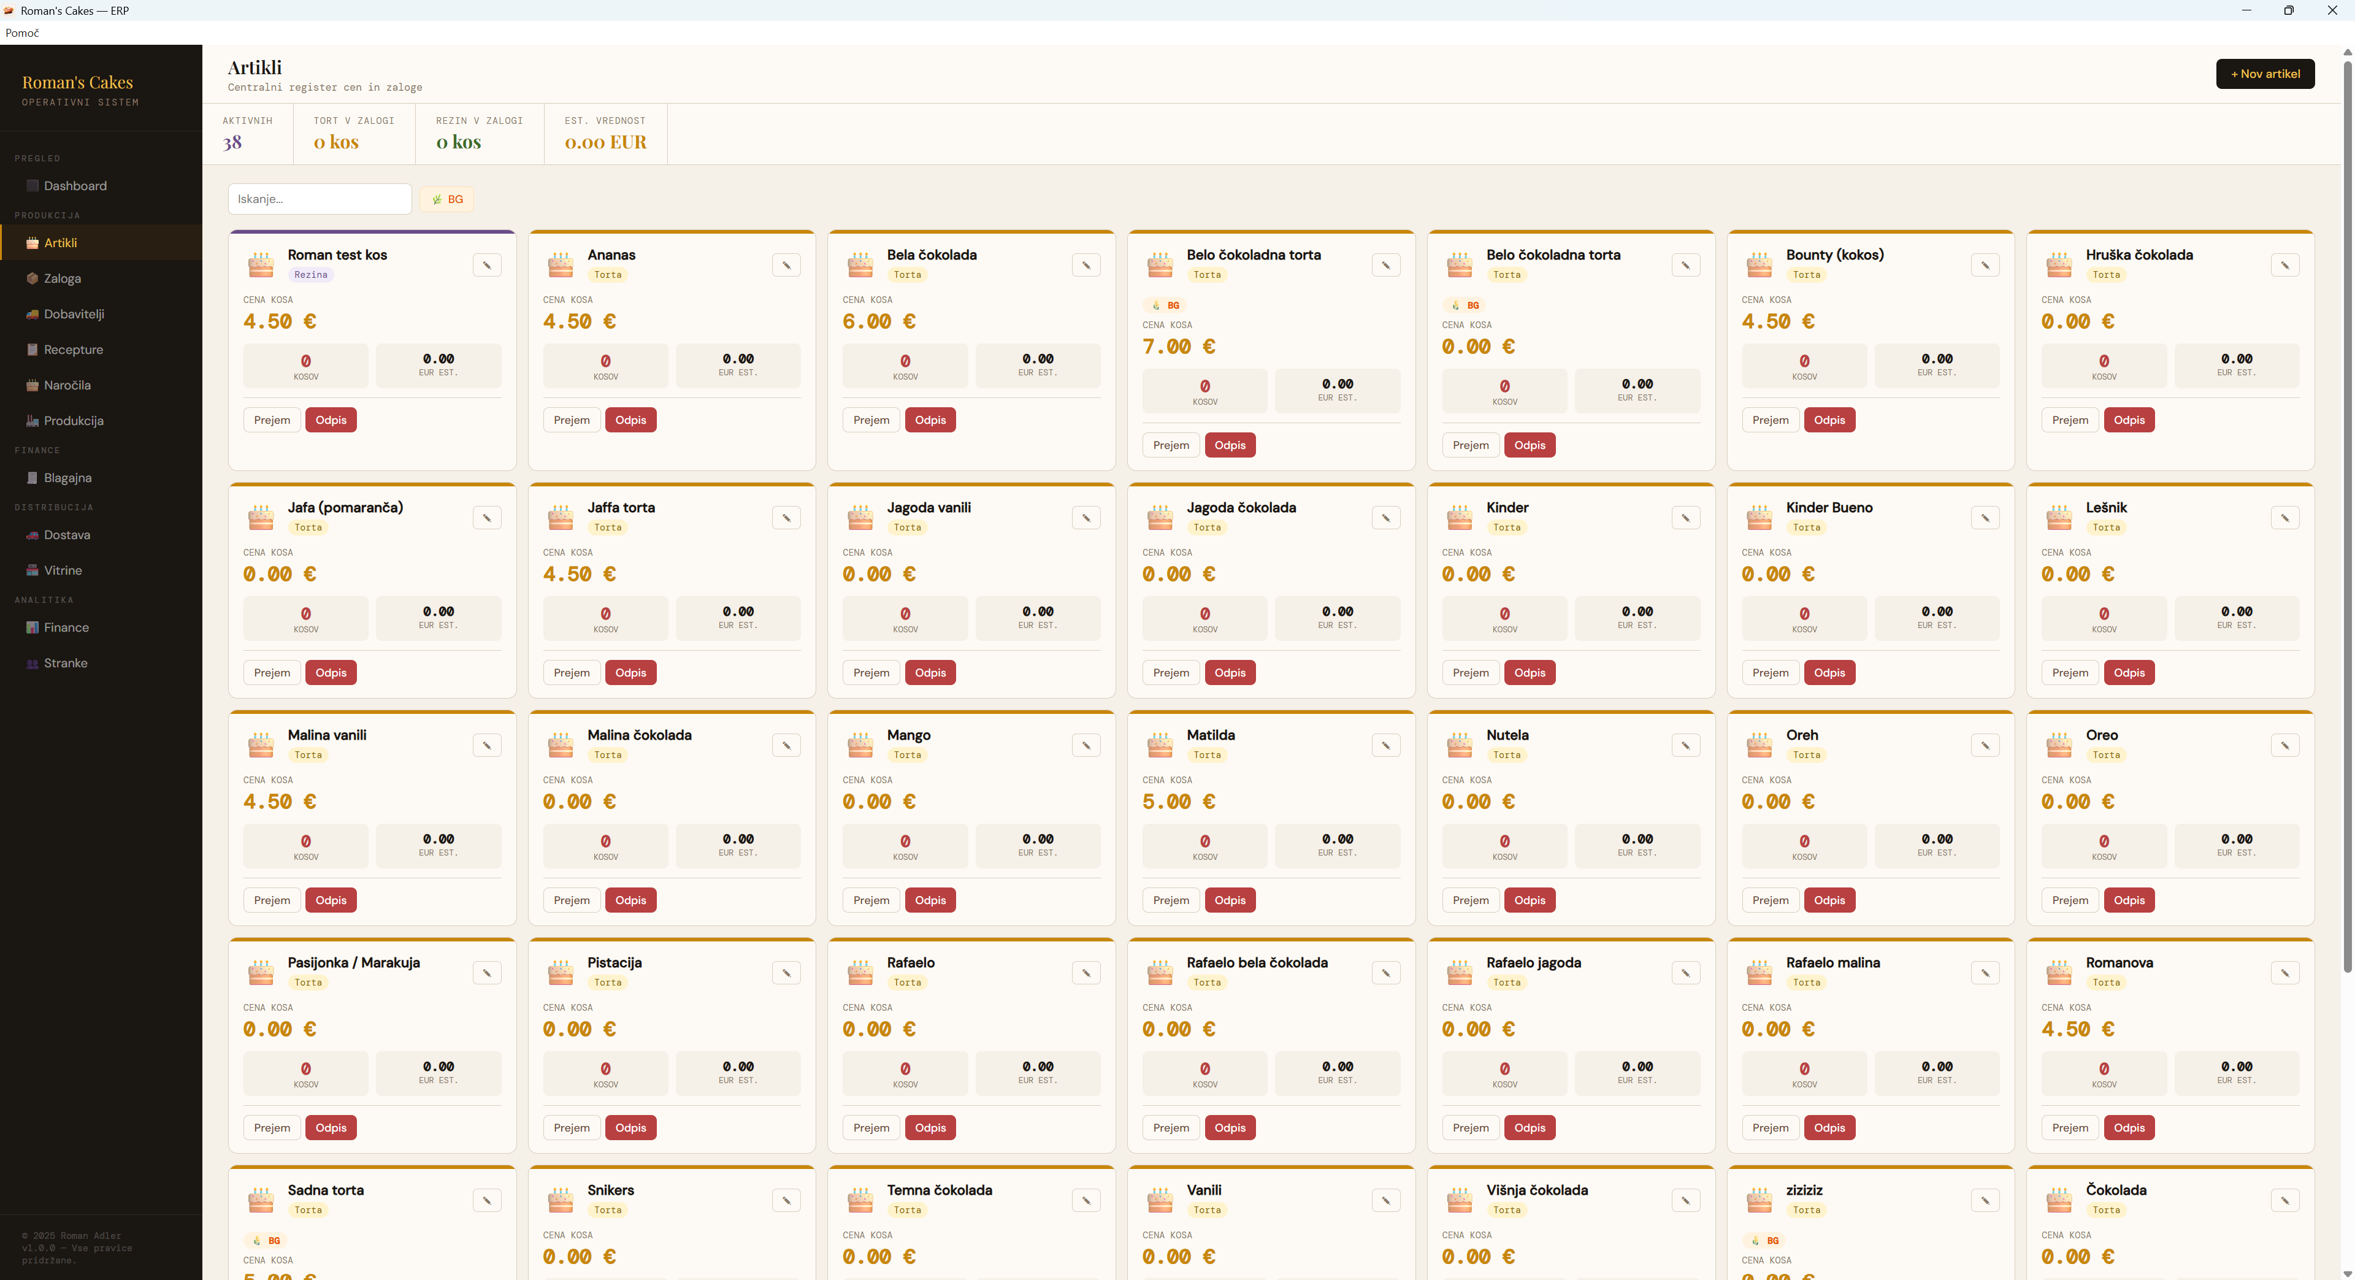Switch to Naročila section

pyautogui.click(x=101, y=386)
